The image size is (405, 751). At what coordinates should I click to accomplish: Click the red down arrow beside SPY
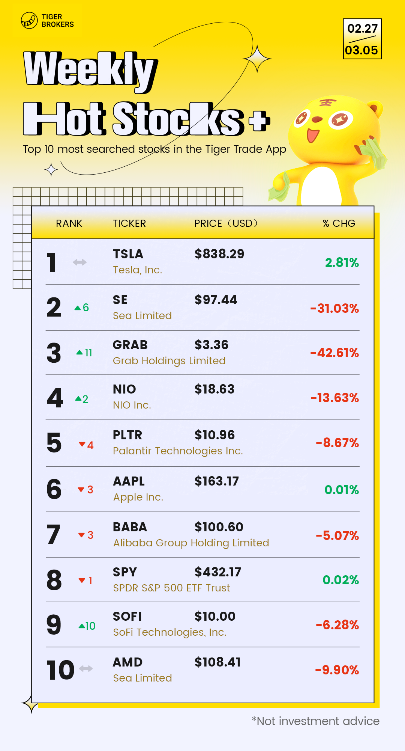click(82, 580)
